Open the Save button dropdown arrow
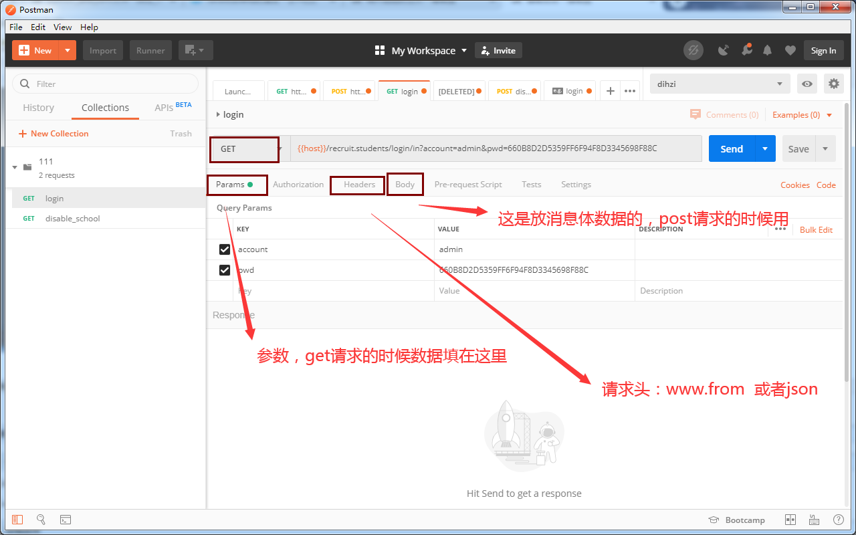The image size is (856, 535). pos(825,148)
